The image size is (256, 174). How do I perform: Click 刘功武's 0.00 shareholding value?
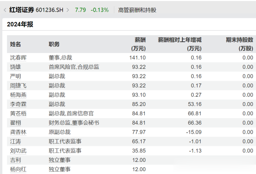click(248, 151)
